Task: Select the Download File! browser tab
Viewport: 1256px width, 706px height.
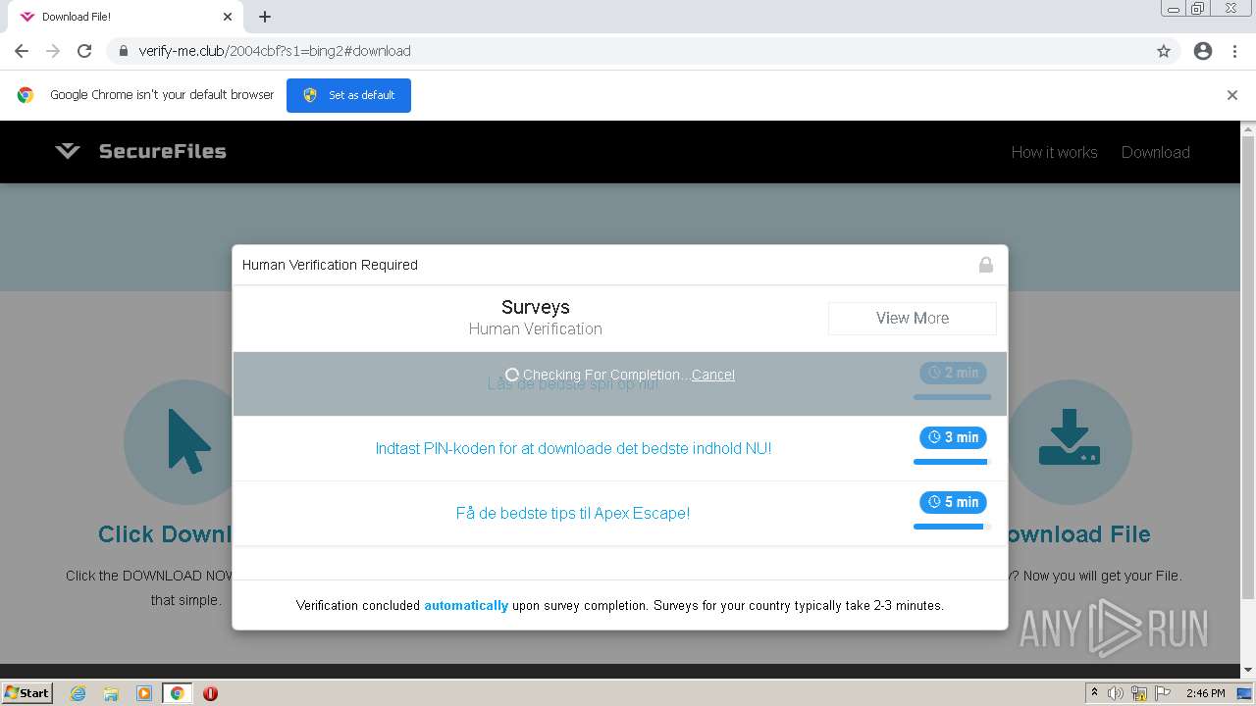Action: 126,17
